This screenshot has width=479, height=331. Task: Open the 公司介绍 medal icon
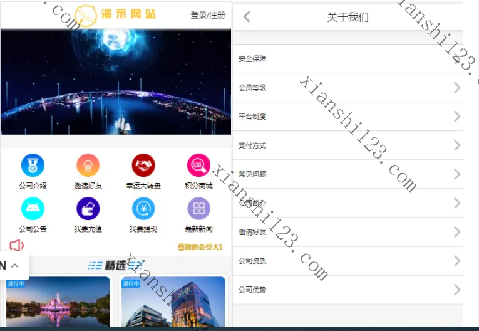[x=33, y=165]
